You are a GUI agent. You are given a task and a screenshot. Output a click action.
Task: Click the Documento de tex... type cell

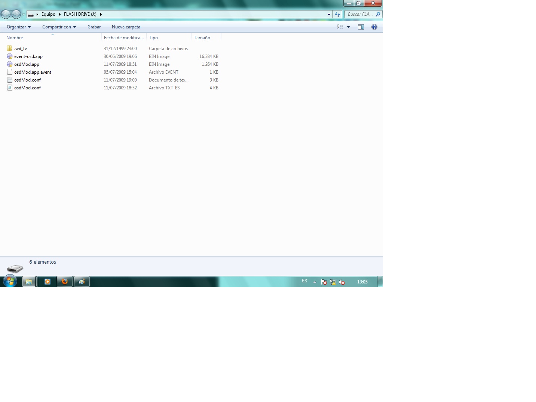(x=169, y=80)
